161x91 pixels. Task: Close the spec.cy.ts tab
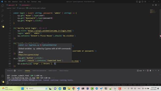[x=17, y=5]
